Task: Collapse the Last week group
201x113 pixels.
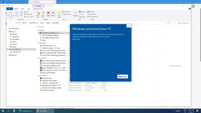Action: coord(38,58)
